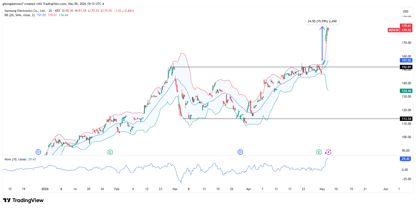Click the first dividend 'D' marker icon
The height and width of the screenshot is (208, 416).
pyautogui.click(x=38, y=152)
